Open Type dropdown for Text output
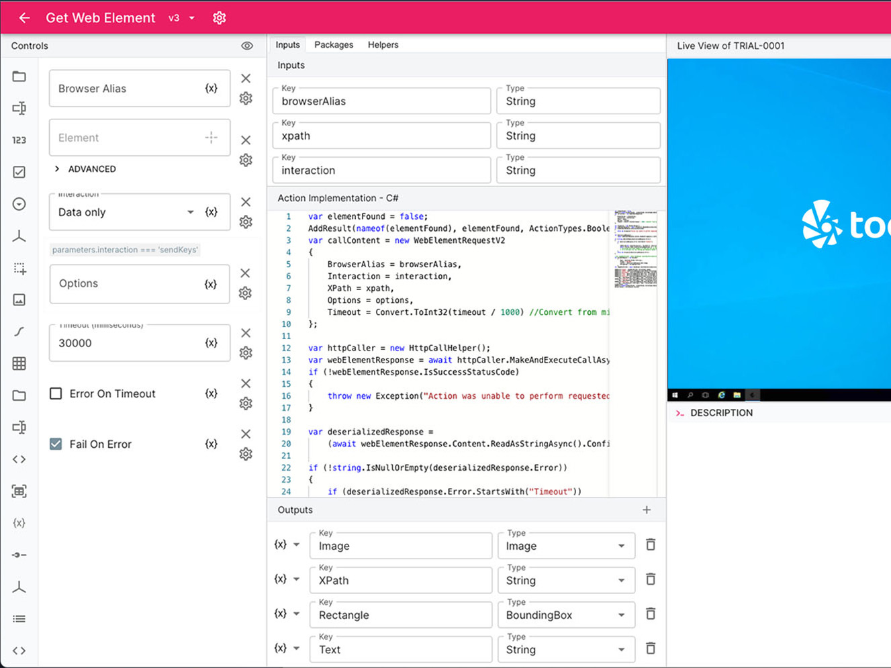Screen dimensions: 891x668 [x=566, y=649]
